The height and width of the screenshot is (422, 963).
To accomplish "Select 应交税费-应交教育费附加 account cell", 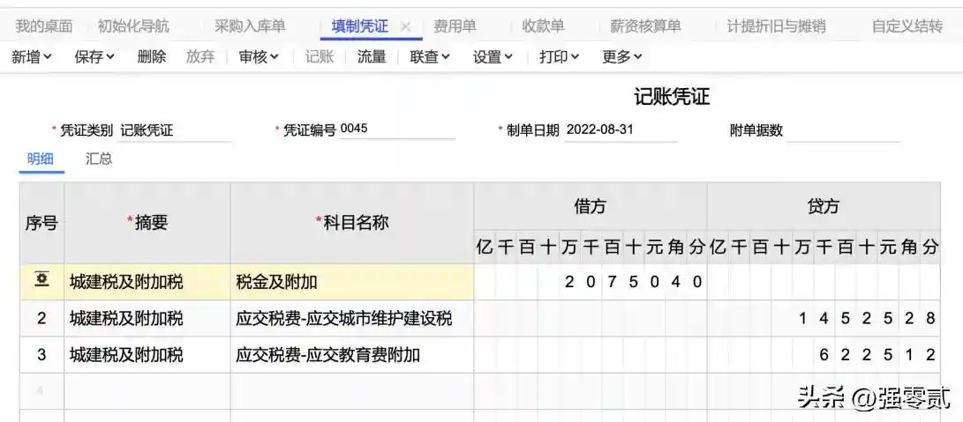I will [x=351, y=355].
